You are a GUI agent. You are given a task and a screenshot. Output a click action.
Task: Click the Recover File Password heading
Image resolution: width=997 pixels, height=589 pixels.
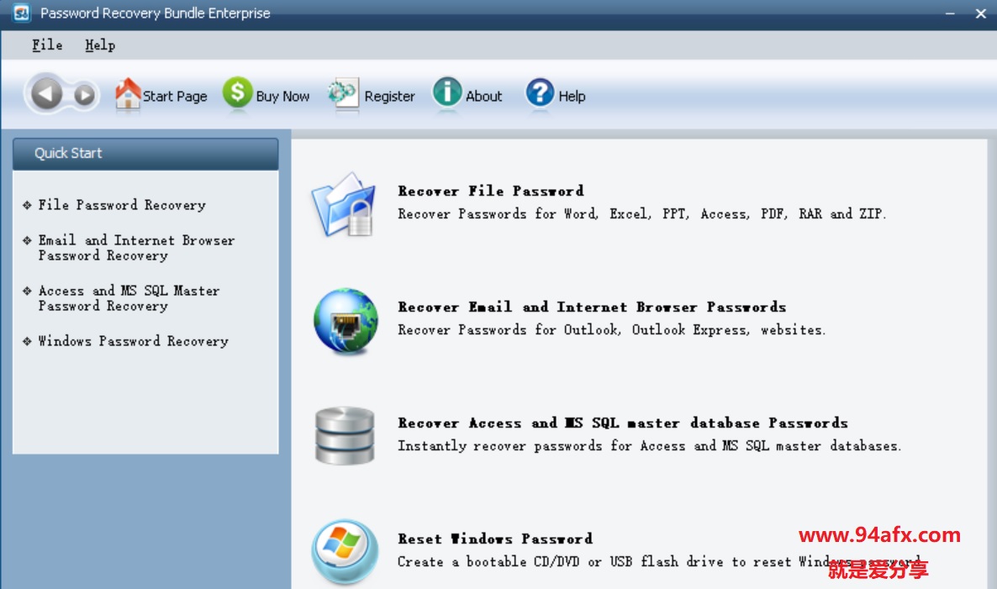click(x=491, y=191)
